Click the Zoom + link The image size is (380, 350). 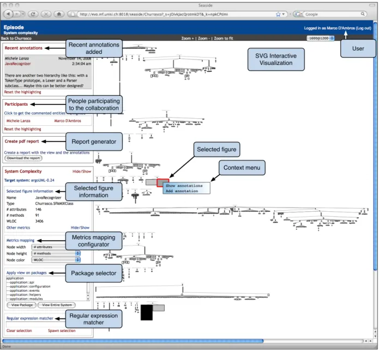[188, 38]
